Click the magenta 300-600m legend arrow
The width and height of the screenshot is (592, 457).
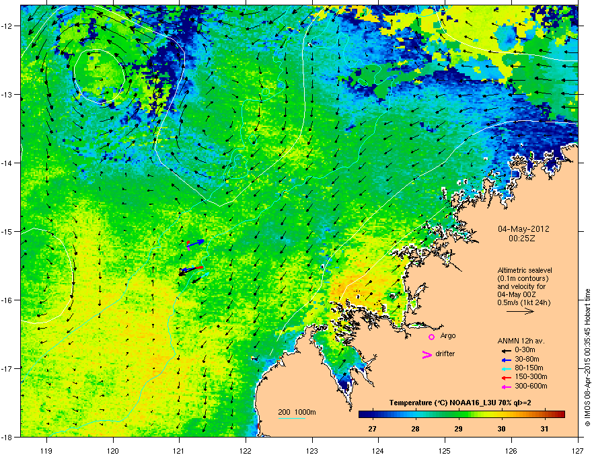506,386
